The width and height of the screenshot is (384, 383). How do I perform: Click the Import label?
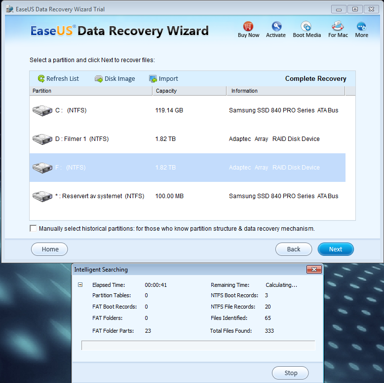[x=168, y=79]
